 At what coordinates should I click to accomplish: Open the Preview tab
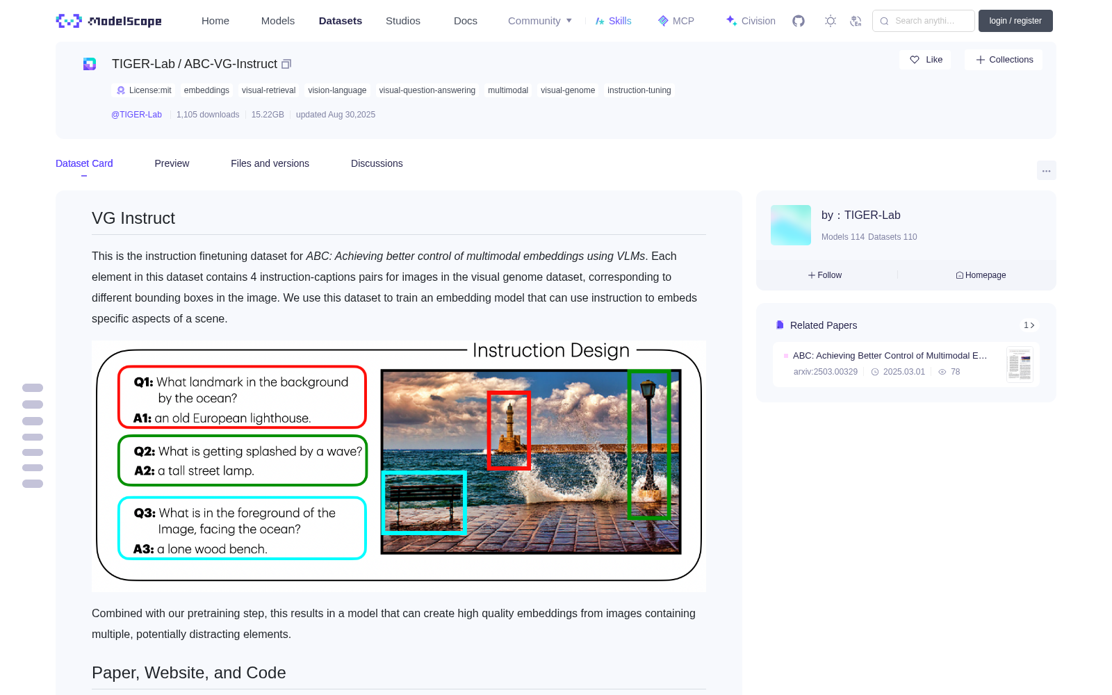pyautogui.click(x=172, y=163)
